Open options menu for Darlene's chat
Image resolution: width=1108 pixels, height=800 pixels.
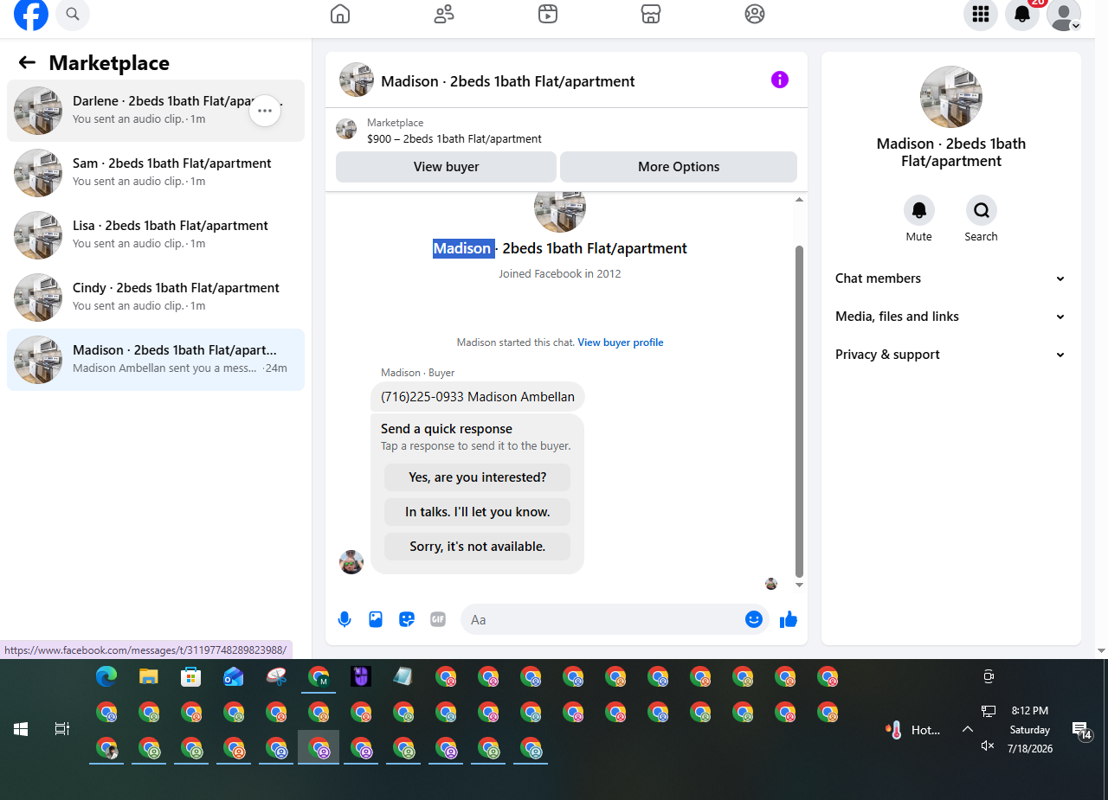[265, 111]
